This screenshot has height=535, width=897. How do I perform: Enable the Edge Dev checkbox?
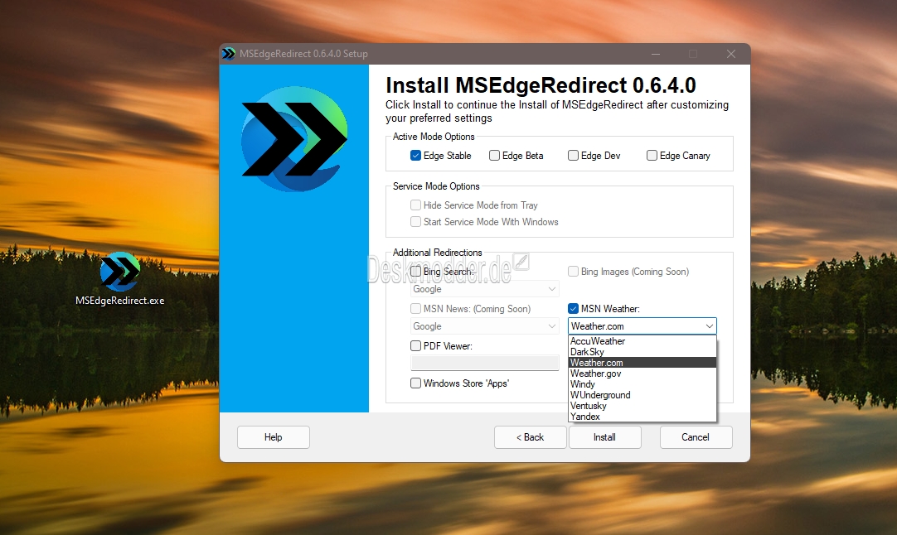click(x=573, y=156)
